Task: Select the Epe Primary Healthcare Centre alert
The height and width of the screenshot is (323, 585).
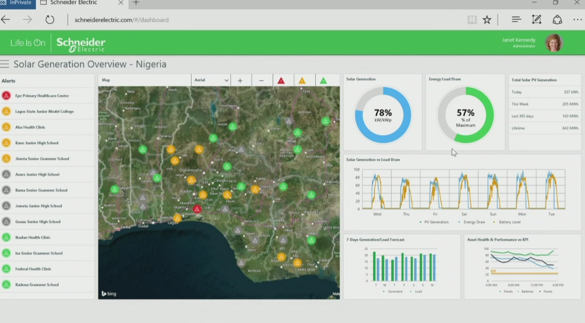Action: pyautogui.click(x=41, y=96)
